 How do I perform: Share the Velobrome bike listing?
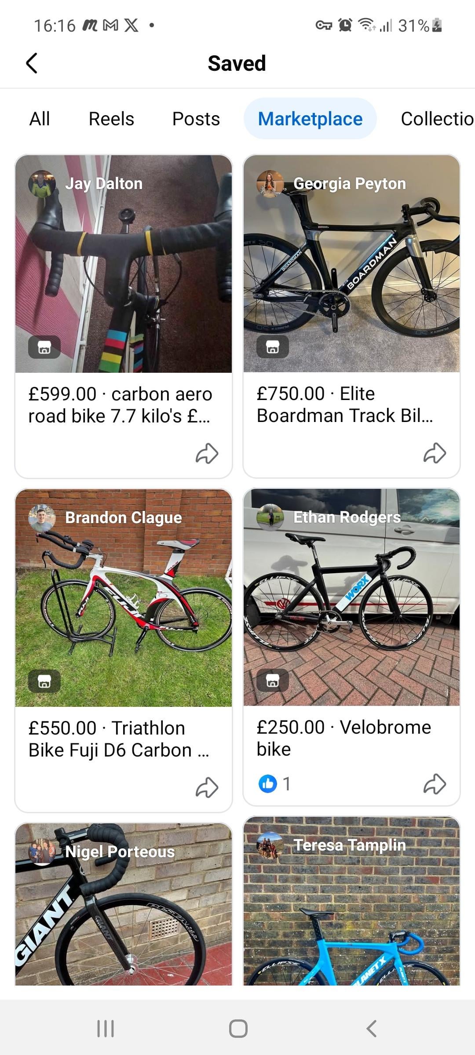click(x=435, y=784)
